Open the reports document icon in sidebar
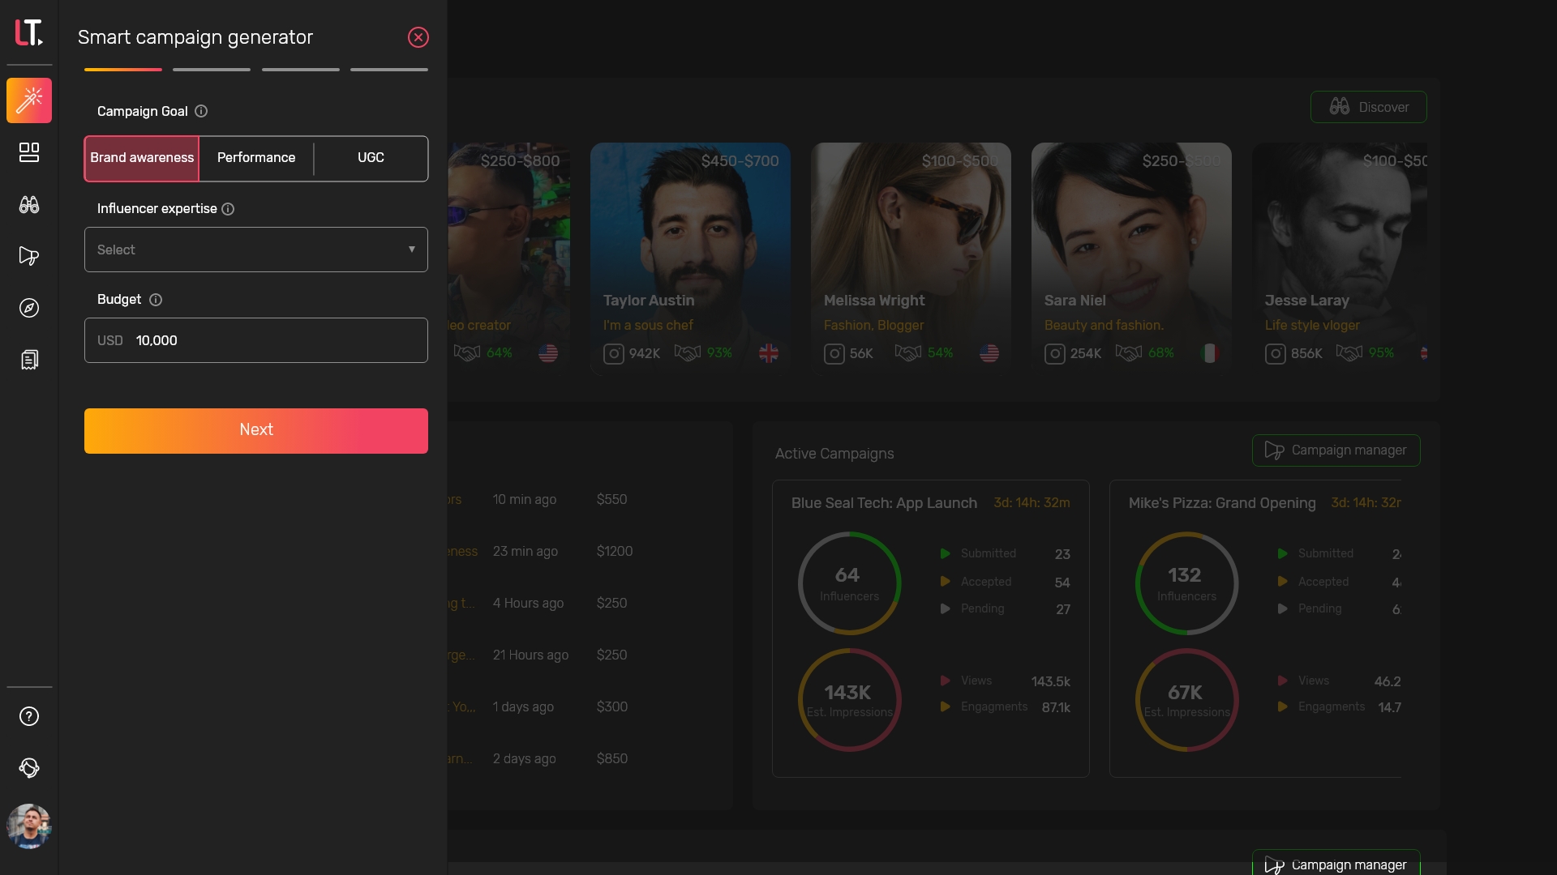Screen dimensions: 1557x875 (29, 360)
